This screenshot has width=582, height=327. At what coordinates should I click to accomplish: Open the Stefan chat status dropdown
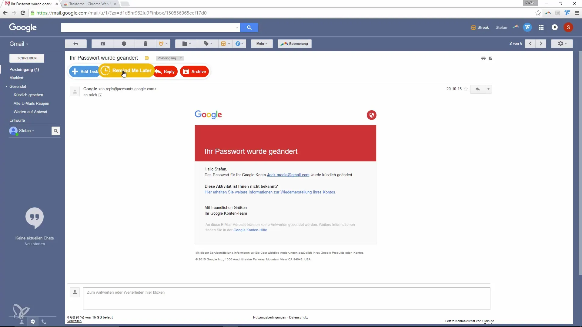pos(27,130)
